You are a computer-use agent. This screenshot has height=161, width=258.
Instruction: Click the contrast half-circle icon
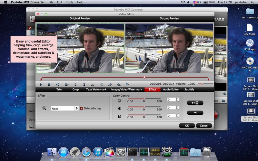[x=119, y=109]
